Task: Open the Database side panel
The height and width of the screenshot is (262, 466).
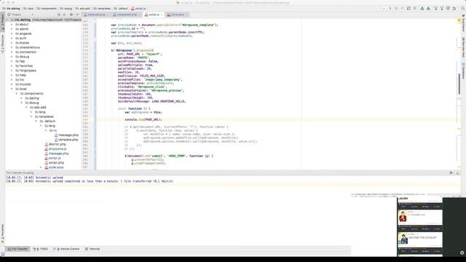Action: [463, 71]
